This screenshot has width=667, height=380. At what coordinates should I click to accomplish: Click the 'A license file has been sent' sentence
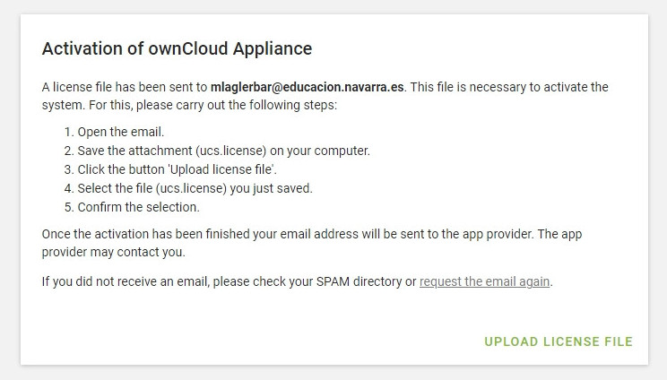coord(124,87)
